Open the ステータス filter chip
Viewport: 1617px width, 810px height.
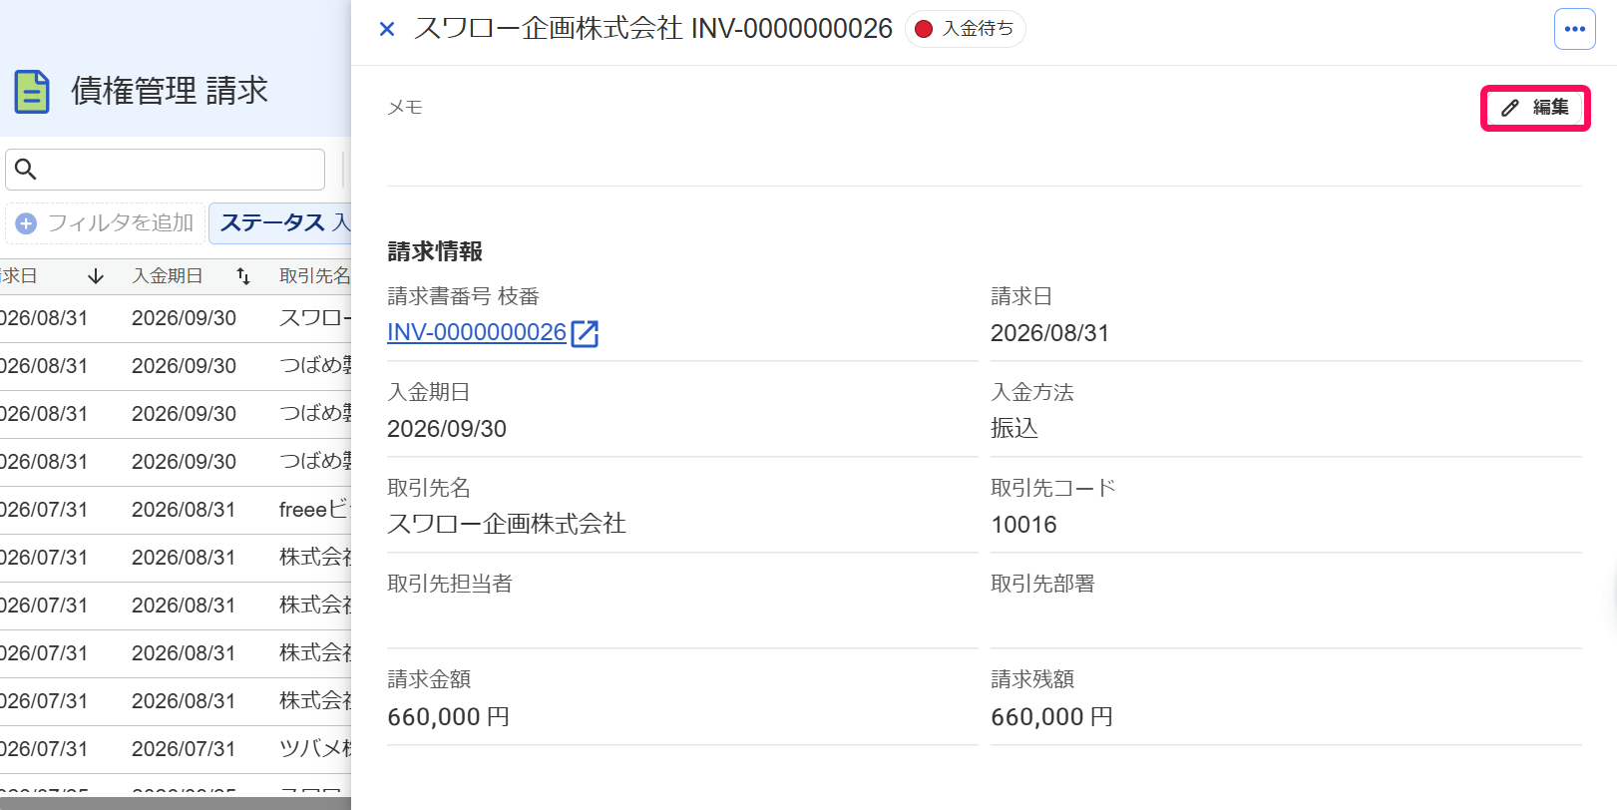[280, 223]
